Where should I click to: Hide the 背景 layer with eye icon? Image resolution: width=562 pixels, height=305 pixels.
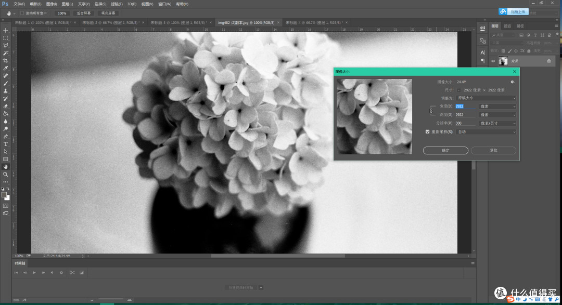click(493, 61)
